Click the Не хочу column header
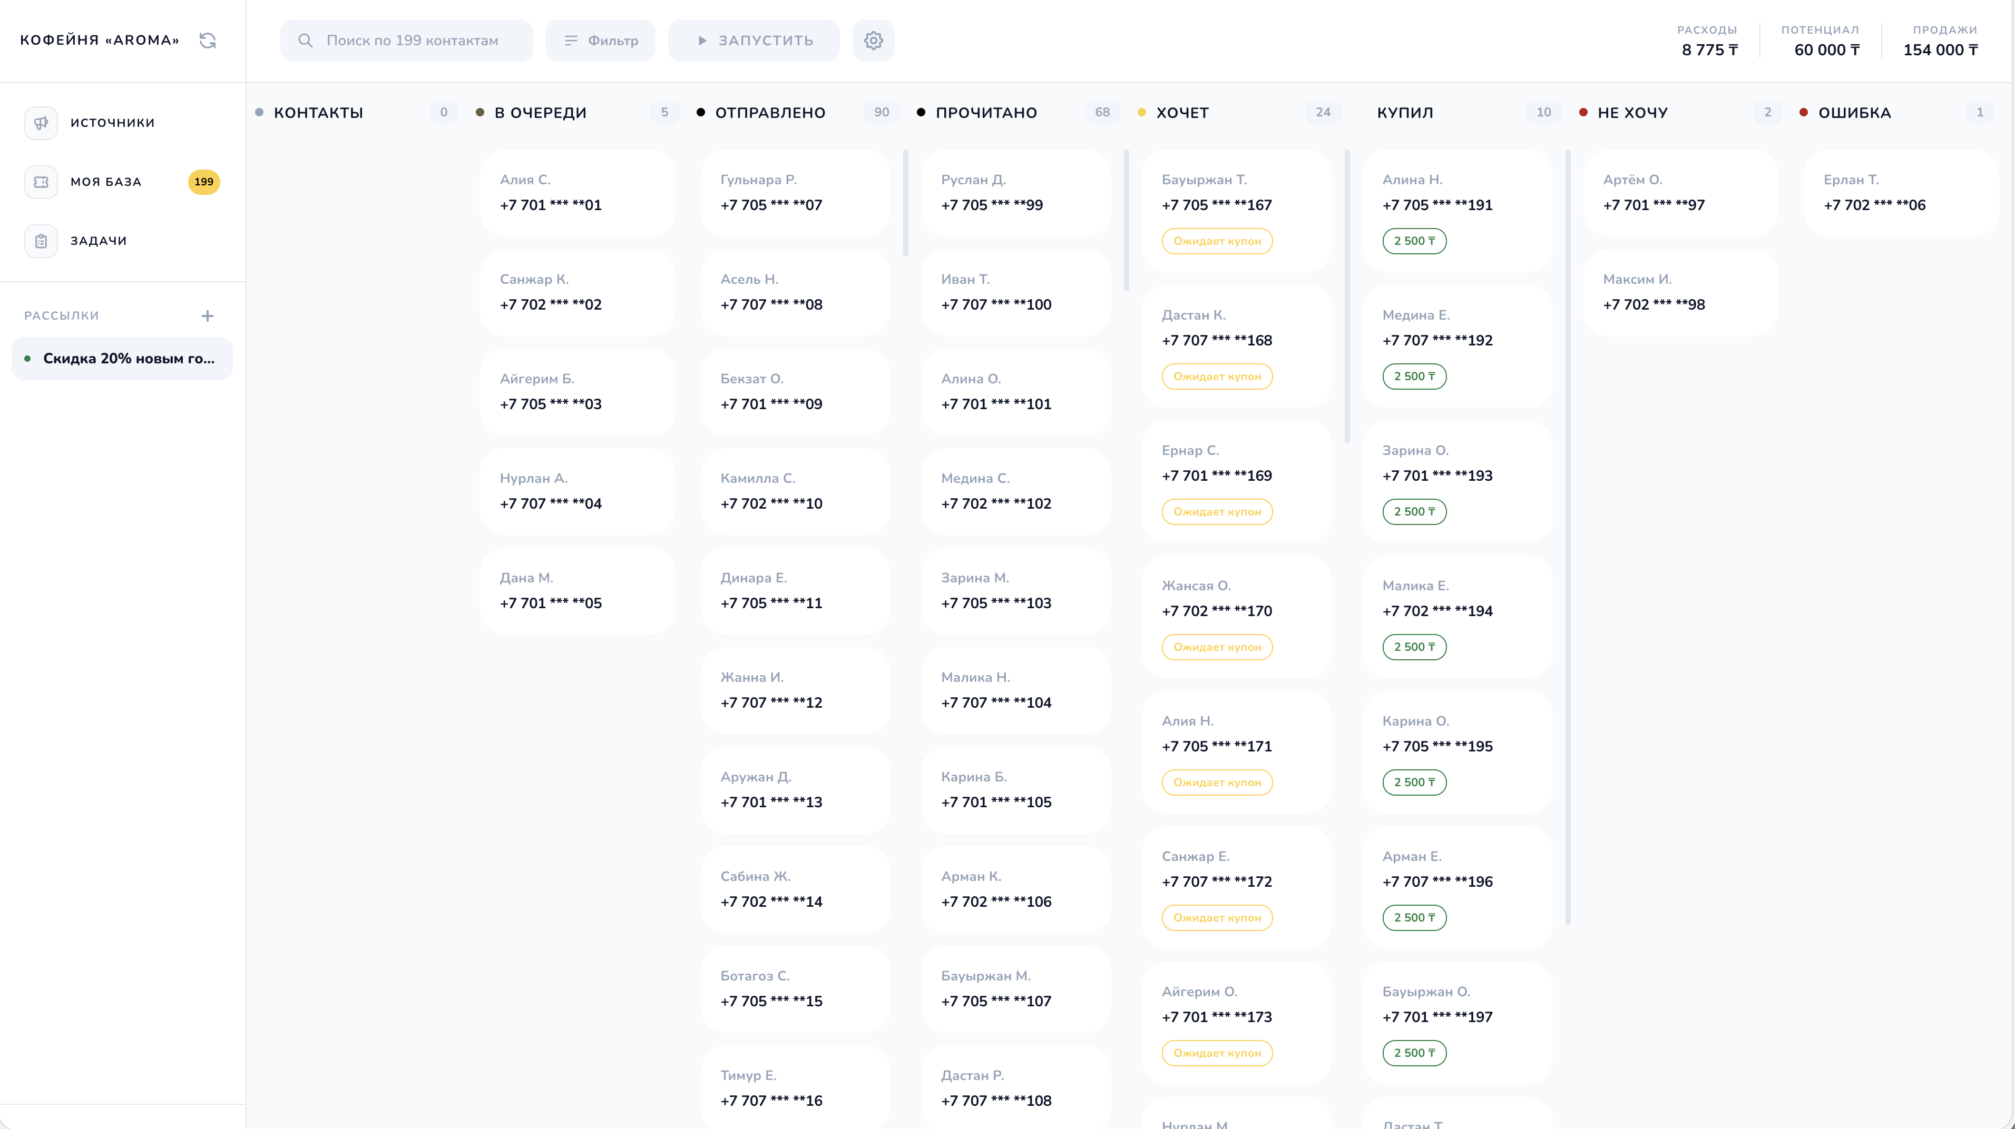 [1632, 113]
